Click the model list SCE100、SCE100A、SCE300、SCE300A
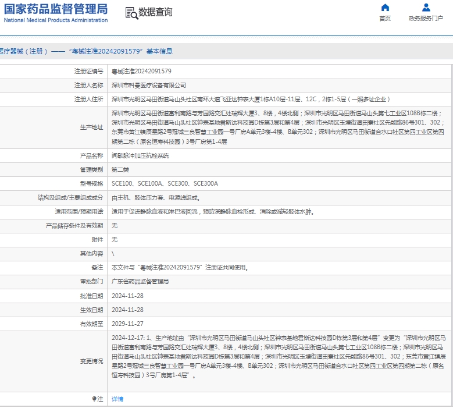453x408 pixels. [165, 183]
